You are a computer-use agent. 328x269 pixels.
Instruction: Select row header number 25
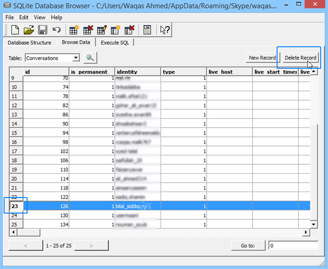click(x=16, y=224)
